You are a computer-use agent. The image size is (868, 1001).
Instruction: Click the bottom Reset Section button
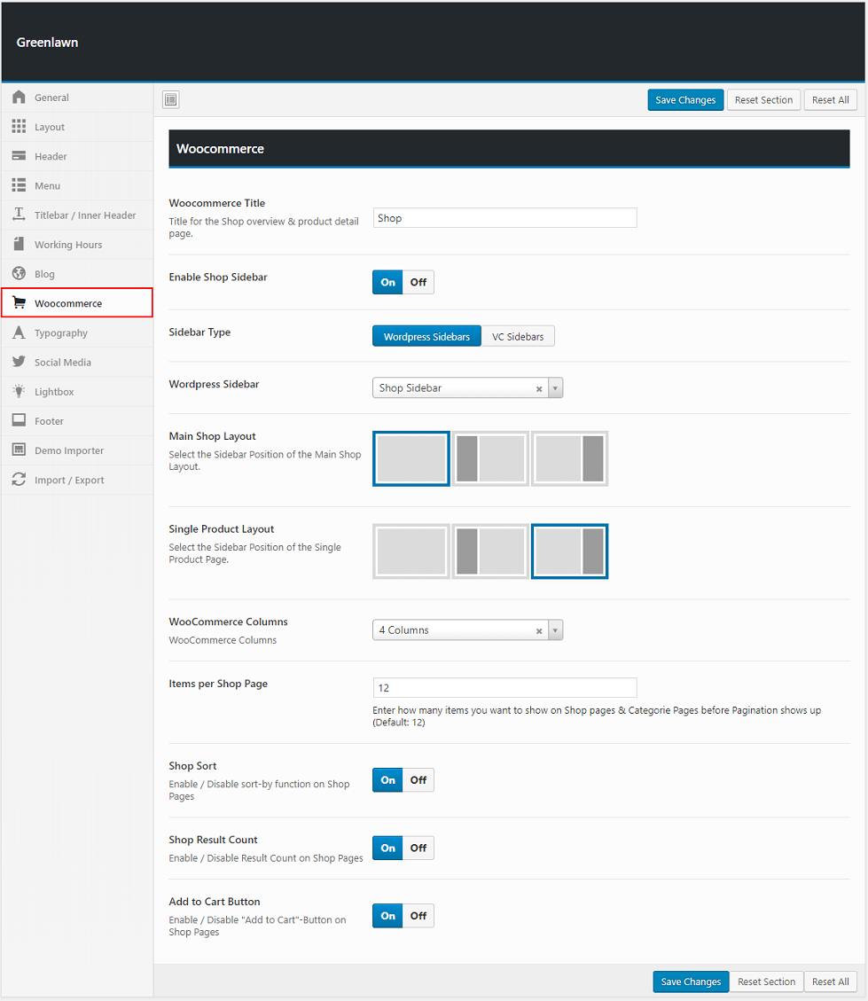pos(766,981)
